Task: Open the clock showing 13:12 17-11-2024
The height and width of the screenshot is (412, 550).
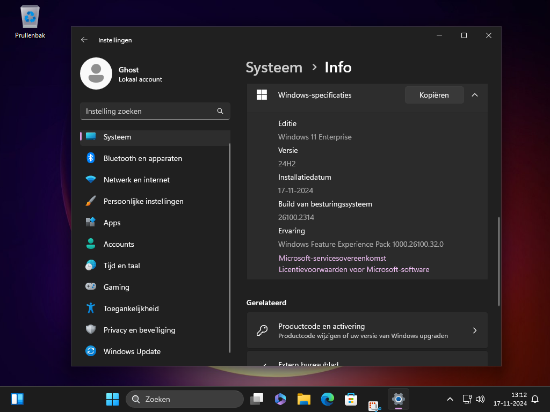Action: (510, 399)
